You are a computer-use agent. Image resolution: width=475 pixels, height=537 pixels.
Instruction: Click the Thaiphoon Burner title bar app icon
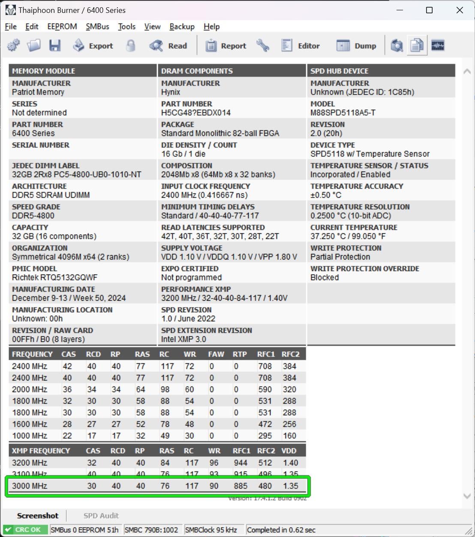point(10,10)
